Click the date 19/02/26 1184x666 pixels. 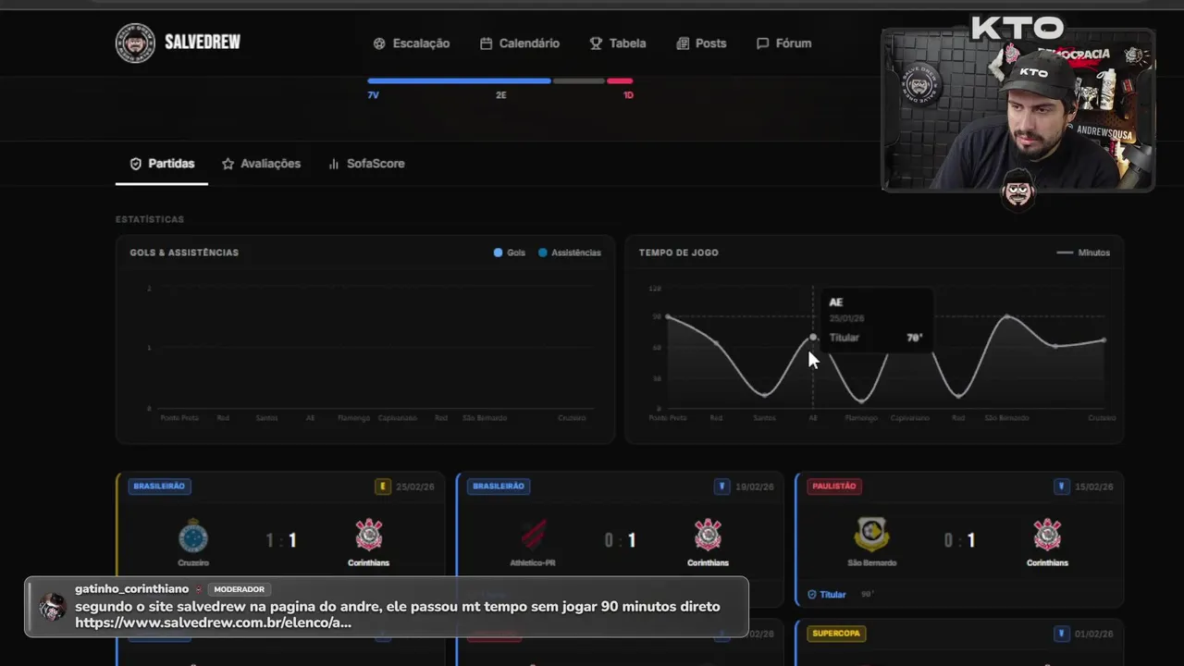(755, 487)
